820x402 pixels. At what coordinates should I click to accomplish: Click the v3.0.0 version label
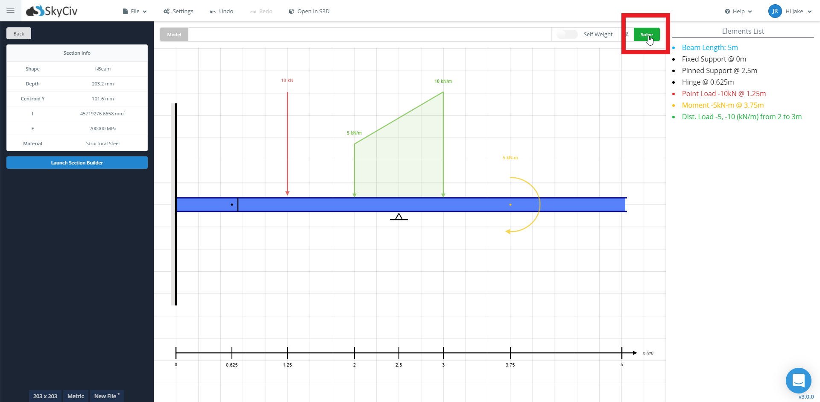(806, 397)
